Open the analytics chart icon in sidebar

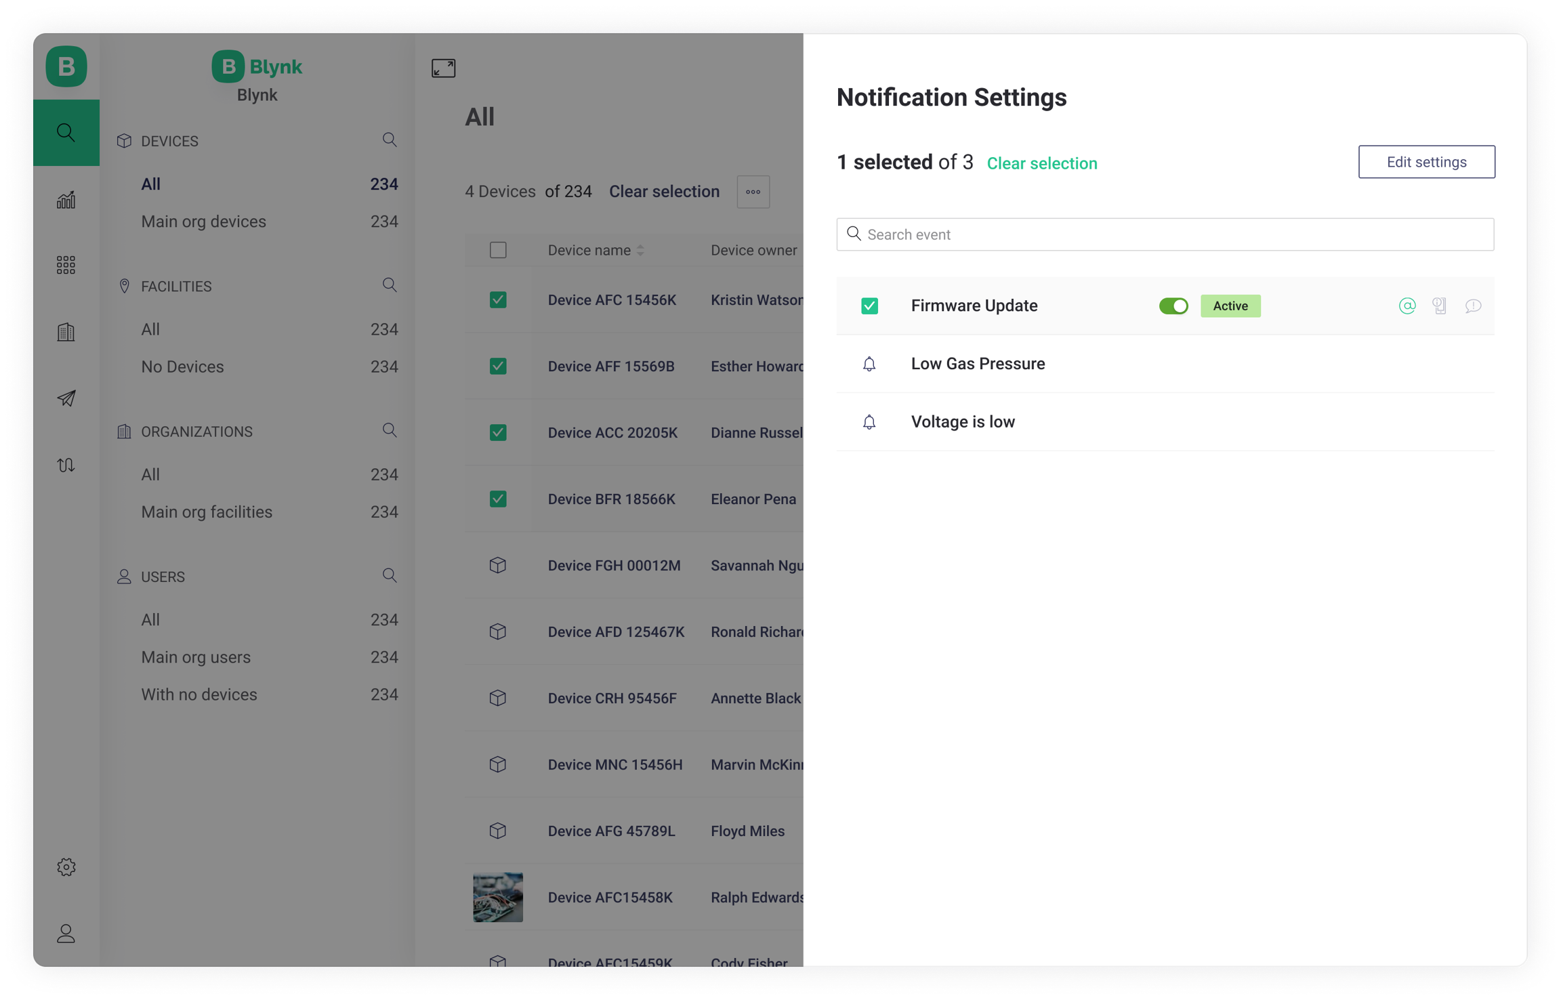[66, 199]
